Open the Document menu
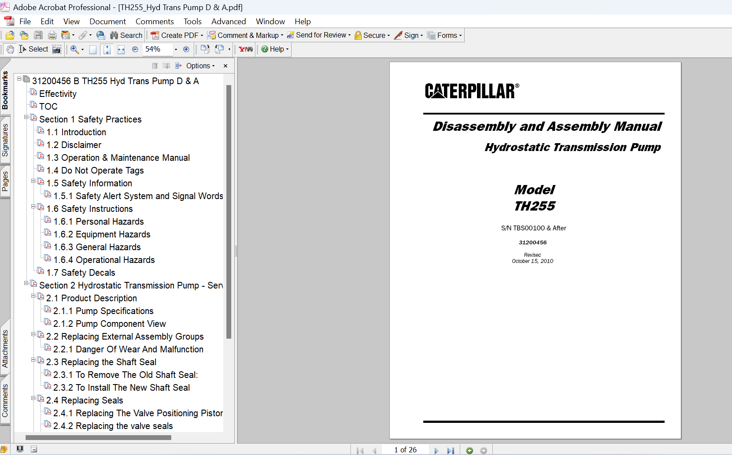Viewport: 732px width, 455px height. point(107,21)
